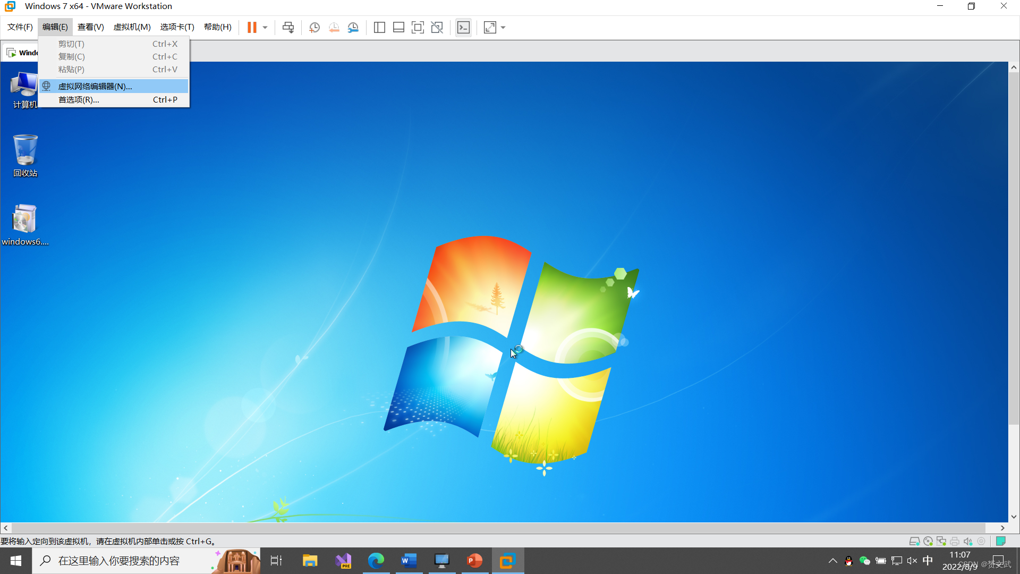Open Microsoft Edge from the taskbar

pyautogui.click(x=376, y=561)
